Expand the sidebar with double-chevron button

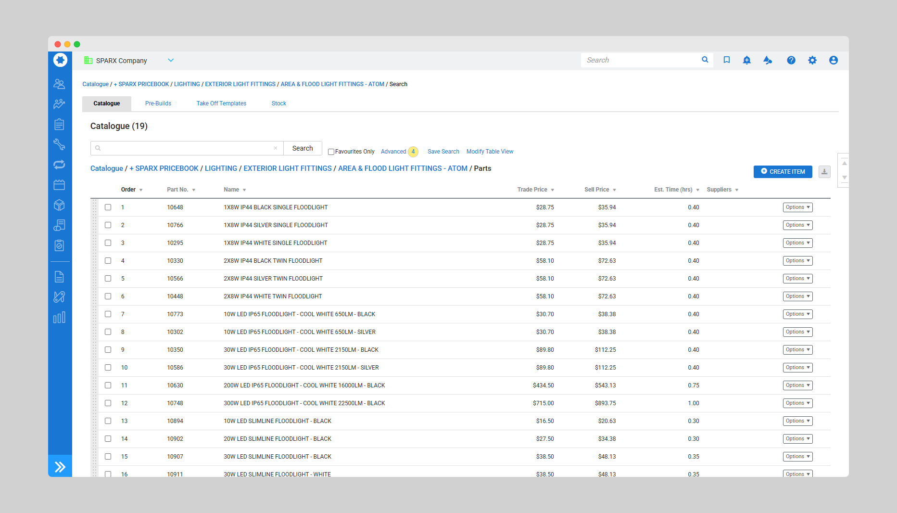pyautogui.click(x=60, y=466)
